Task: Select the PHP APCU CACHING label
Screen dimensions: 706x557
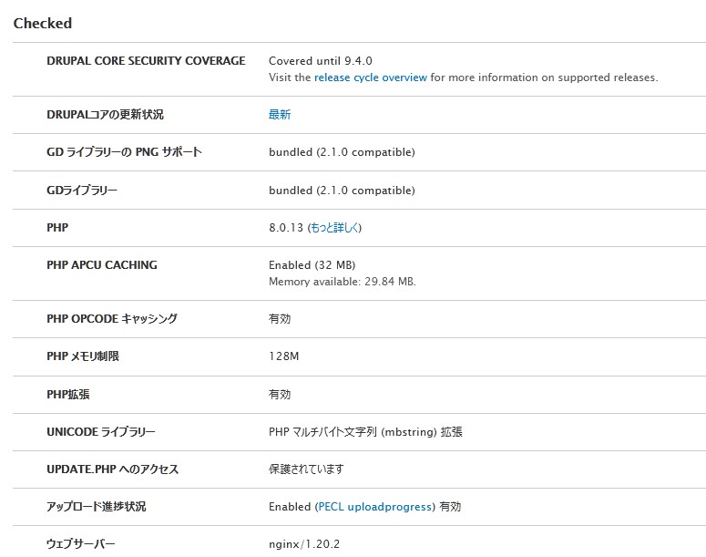Action: [x=101, y=265]
